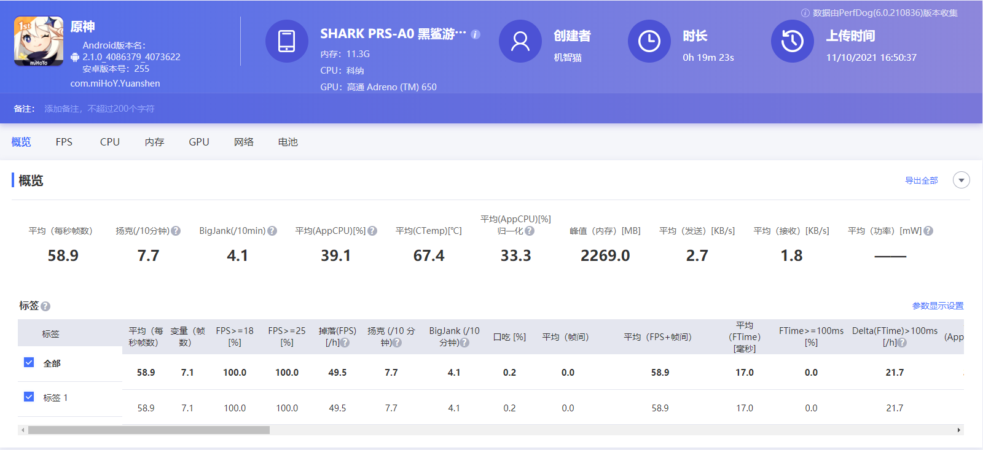Collapse the 概览 section with arrow button

(x=961, y=180)
